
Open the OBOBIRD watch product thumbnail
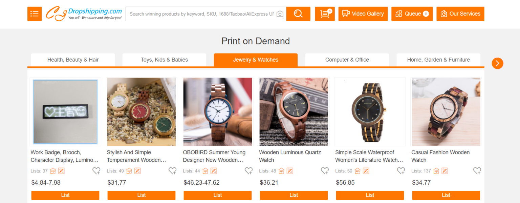click(x=217, y=112)
